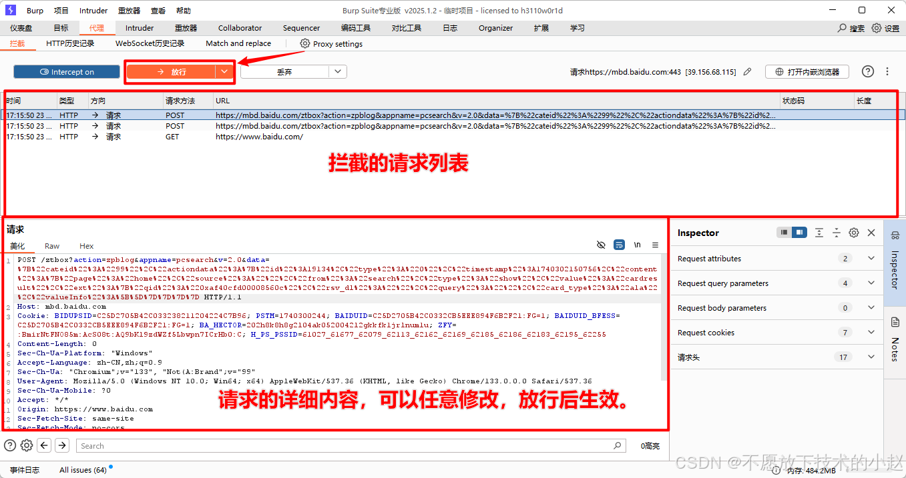Click the pencil edit target icon

point(747,71)
